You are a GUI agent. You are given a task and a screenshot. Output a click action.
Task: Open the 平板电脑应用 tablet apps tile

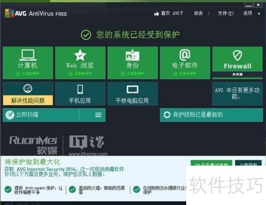click(x=132, y=94)
